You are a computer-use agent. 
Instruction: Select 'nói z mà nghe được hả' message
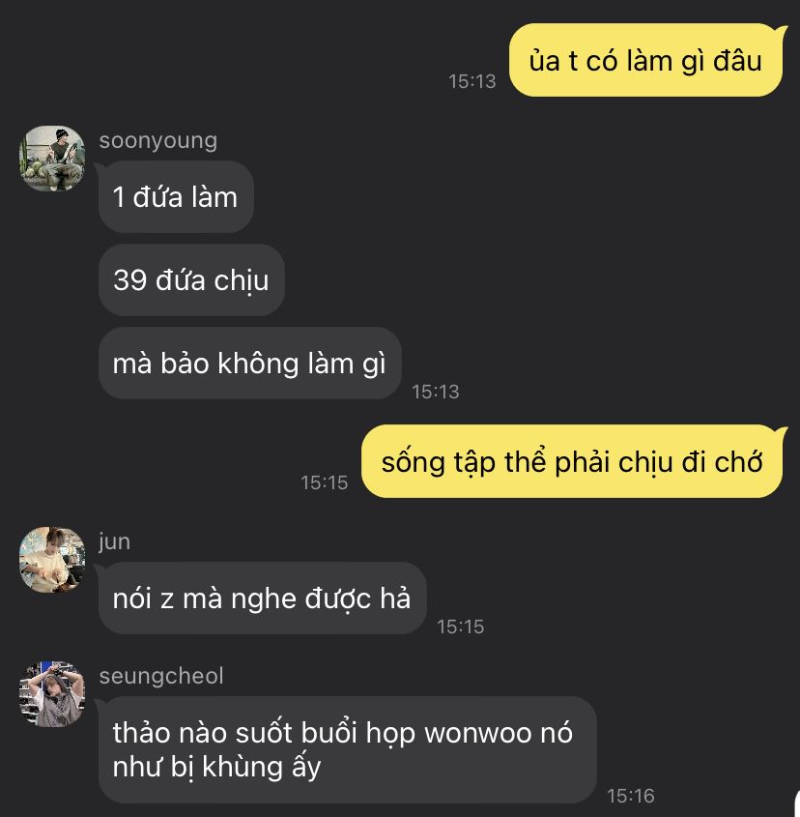pos(263,598)
